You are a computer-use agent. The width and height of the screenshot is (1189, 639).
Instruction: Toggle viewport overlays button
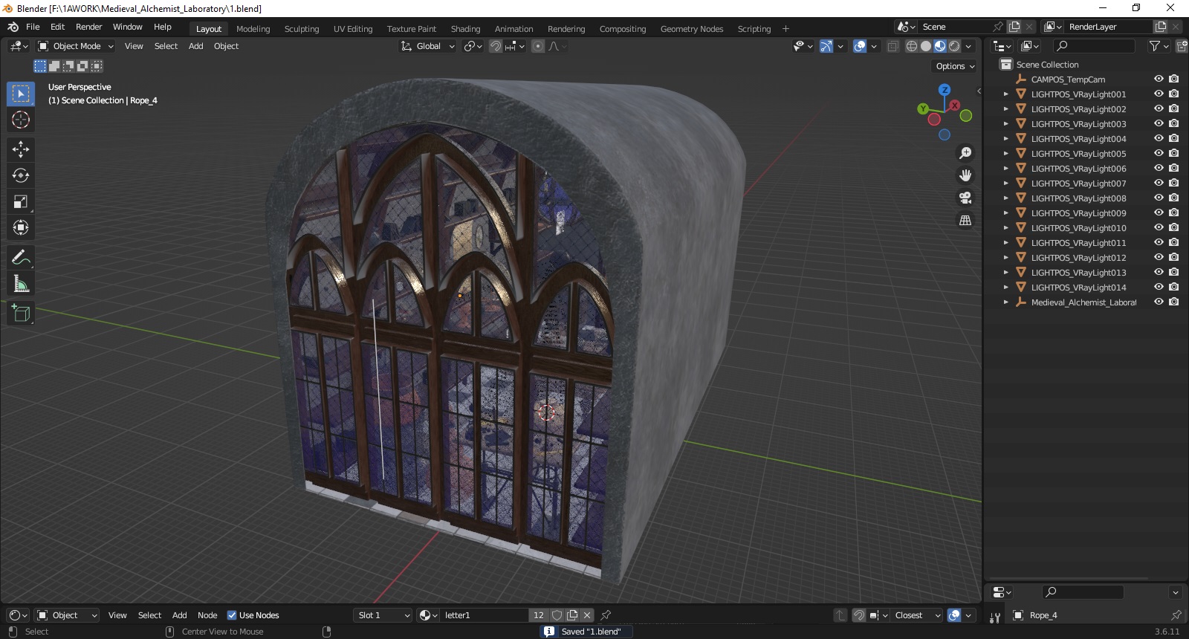click(860, 46)
